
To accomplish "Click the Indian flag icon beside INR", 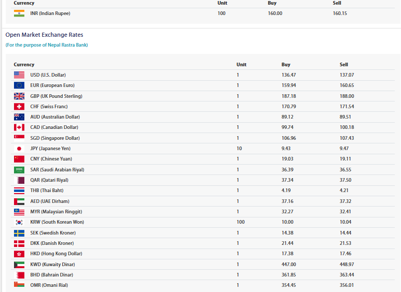I will [x=19, y=13].
